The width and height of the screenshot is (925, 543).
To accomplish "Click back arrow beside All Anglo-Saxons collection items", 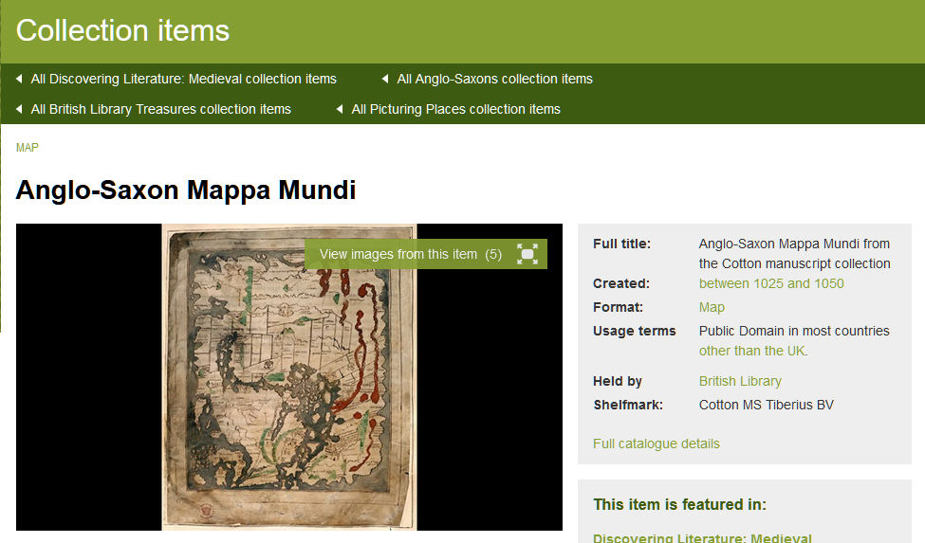I will click(x=385, y=79).
